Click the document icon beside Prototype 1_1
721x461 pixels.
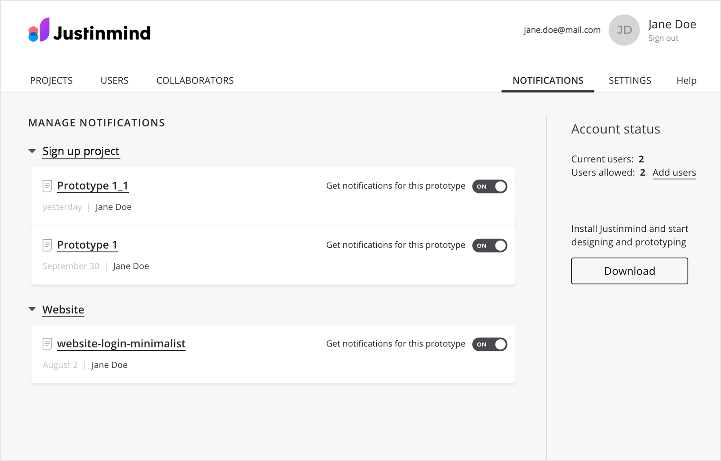point(47,186)
